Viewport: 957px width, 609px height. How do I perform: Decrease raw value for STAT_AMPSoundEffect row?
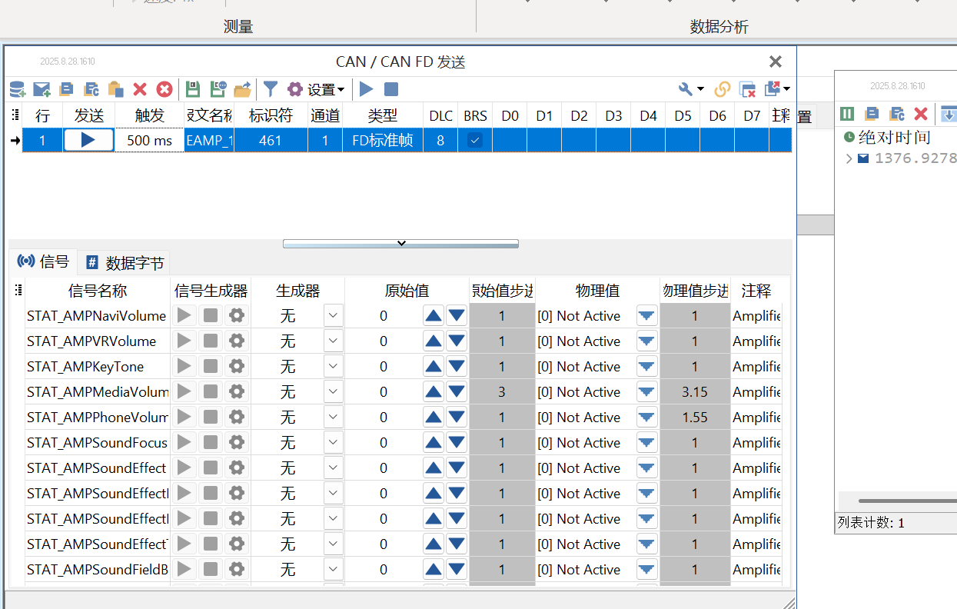pos(457,468)
